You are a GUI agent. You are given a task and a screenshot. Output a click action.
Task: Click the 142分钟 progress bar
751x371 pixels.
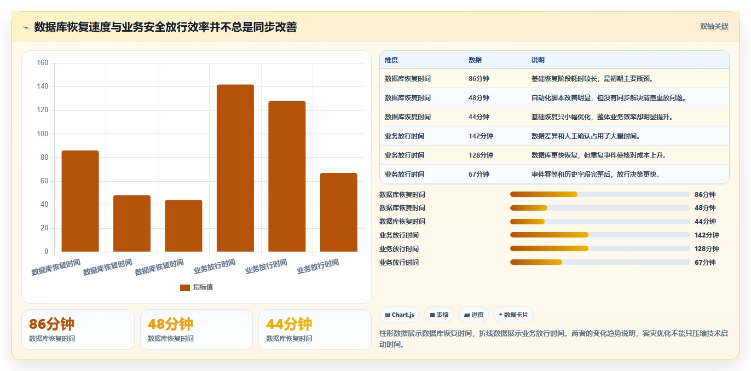click(x=600, y=235)
